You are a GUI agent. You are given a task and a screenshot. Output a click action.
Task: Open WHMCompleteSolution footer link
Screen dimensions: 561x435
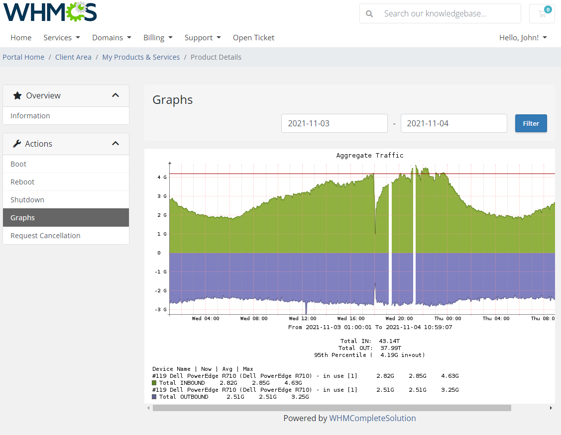tap(372, 418)
